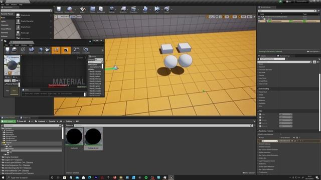Click the Details panel vertical scrollbar
Screen dimensions: 321x180
point(319,102)
